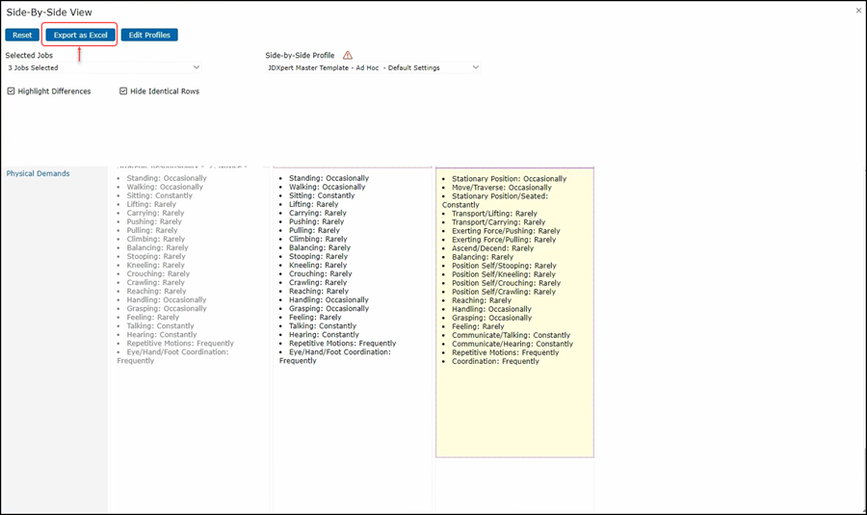Open the Side-by-Side Profile dropdown
This screenshot has height=515, width=867.
[373, 68]
